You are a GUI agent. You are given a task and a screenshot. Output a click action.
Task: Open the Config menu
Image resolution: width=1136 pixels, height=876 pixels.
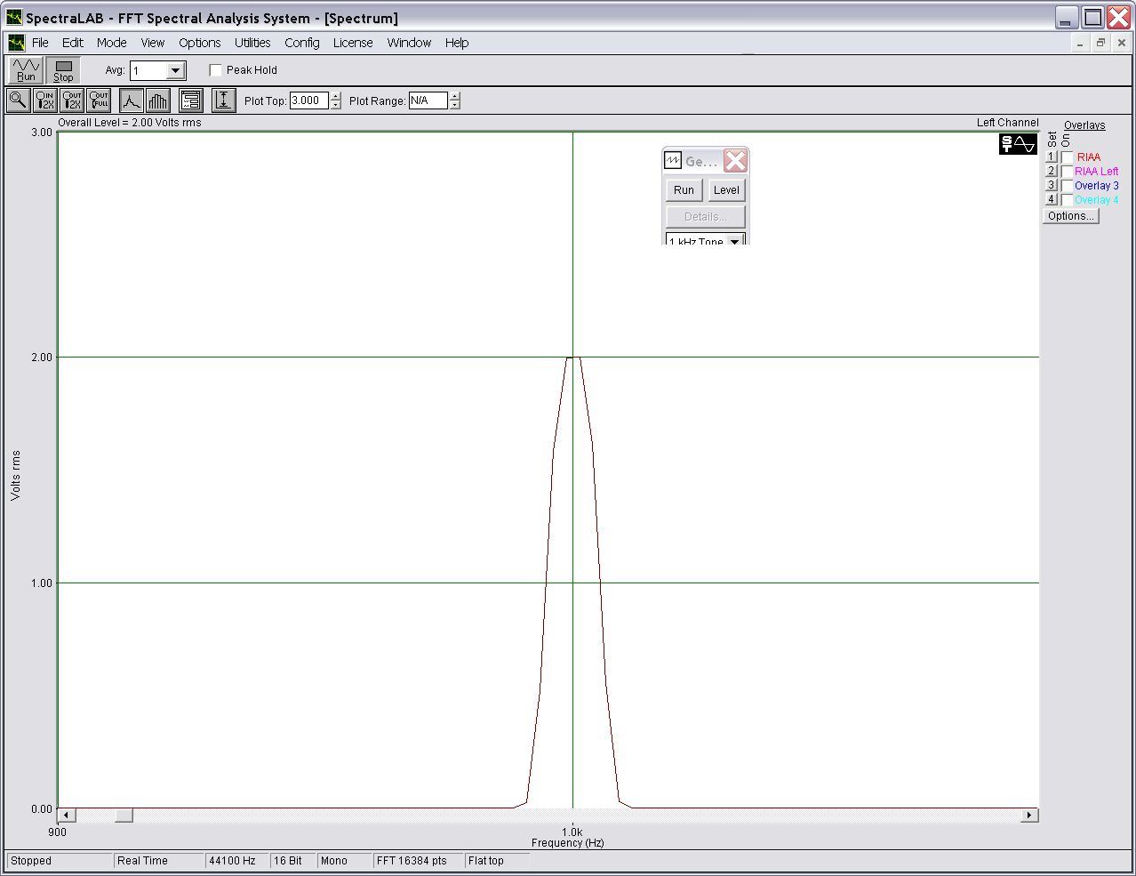pyautogui.click(x=302, y=43)
